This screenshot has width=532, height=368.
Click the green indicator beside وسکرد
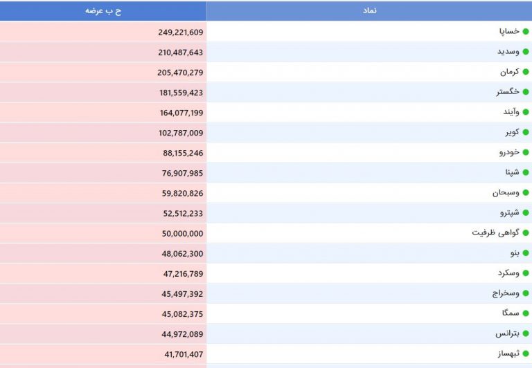tap(525, 273)
